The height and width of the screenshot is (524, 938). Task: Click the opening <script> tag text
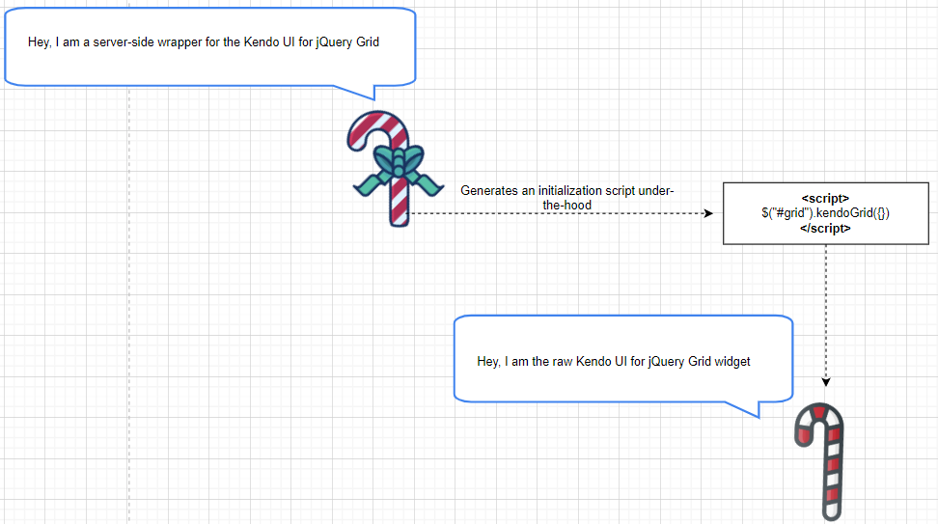point(825,199)
